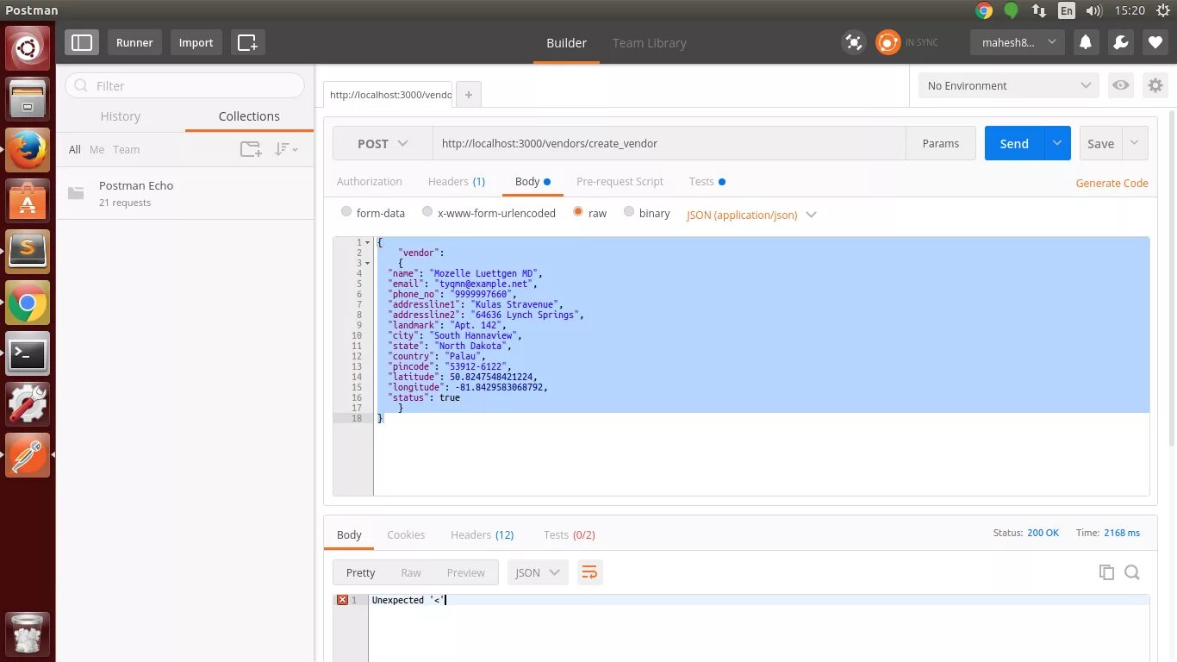
Task: Show environment quick look eye icon
Action: point(1120,85)
